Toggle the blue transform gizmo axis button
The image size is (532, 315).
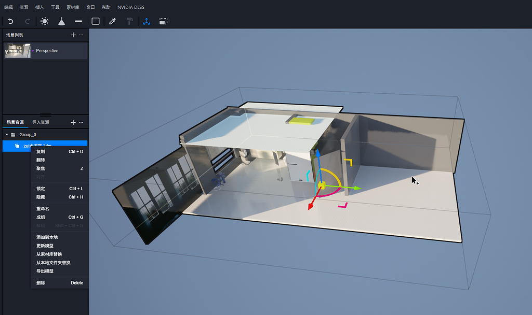147,21
